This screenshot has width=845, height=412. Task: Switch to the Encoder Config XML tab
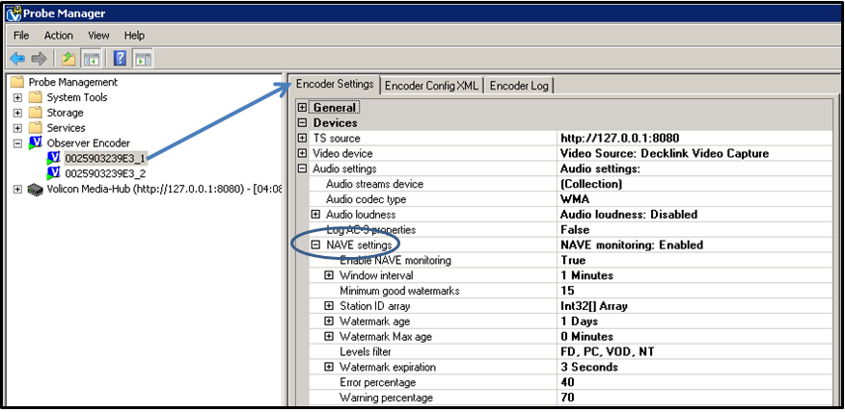431,86
